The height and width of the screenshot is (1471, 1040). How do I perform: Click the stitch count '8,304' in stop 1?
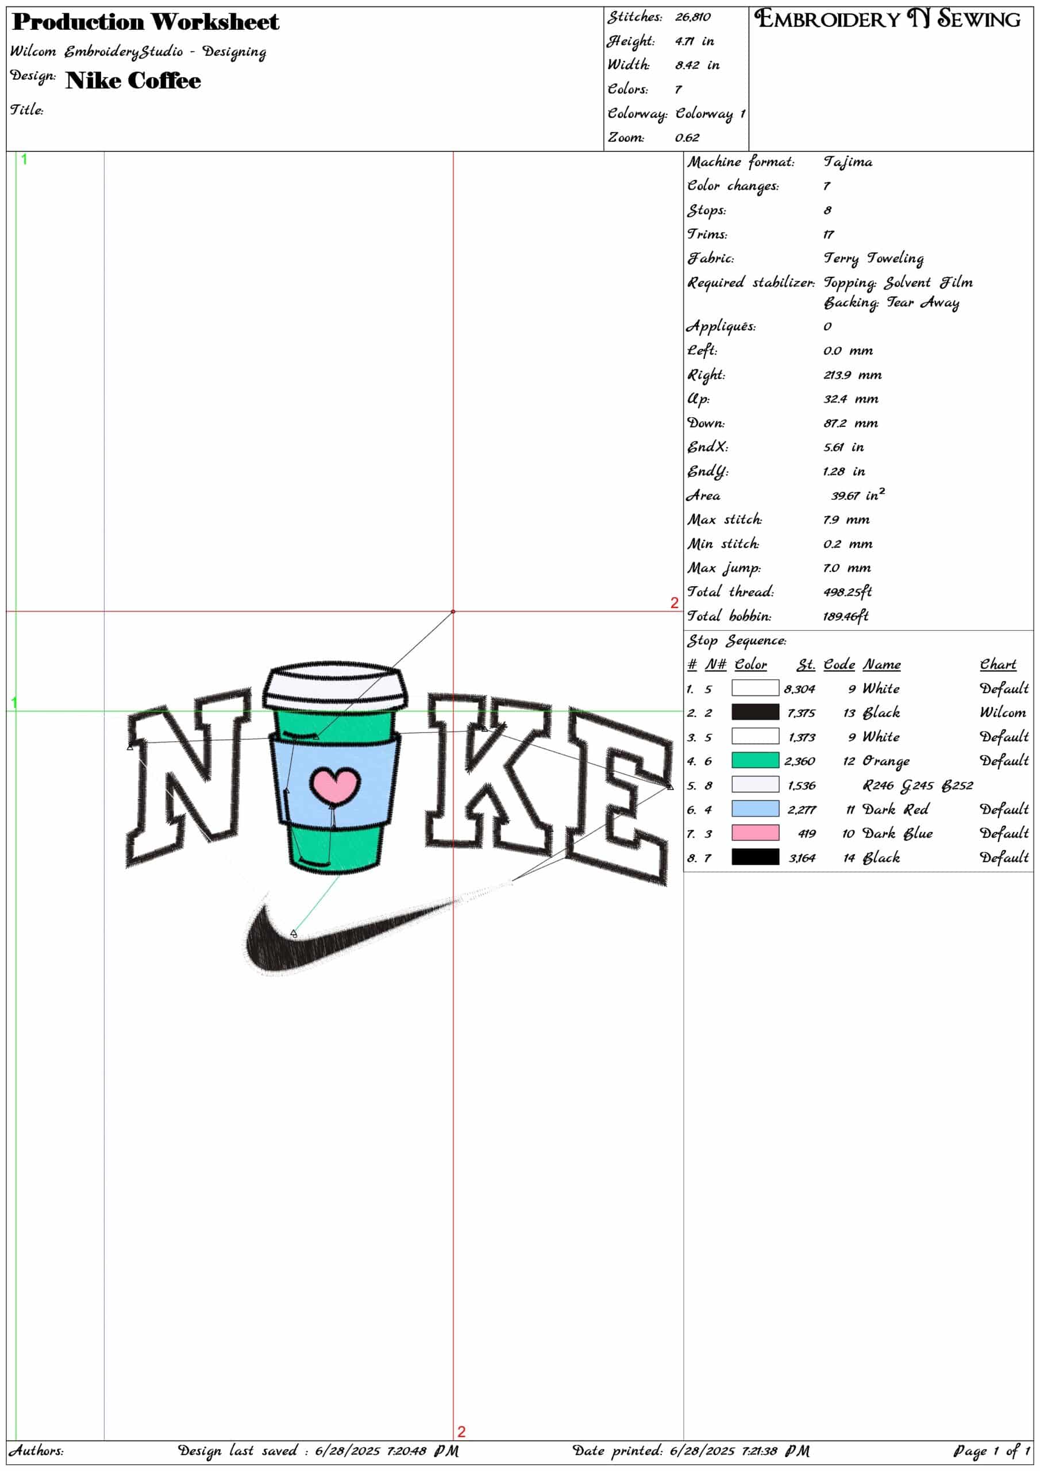tap(799, 689)
